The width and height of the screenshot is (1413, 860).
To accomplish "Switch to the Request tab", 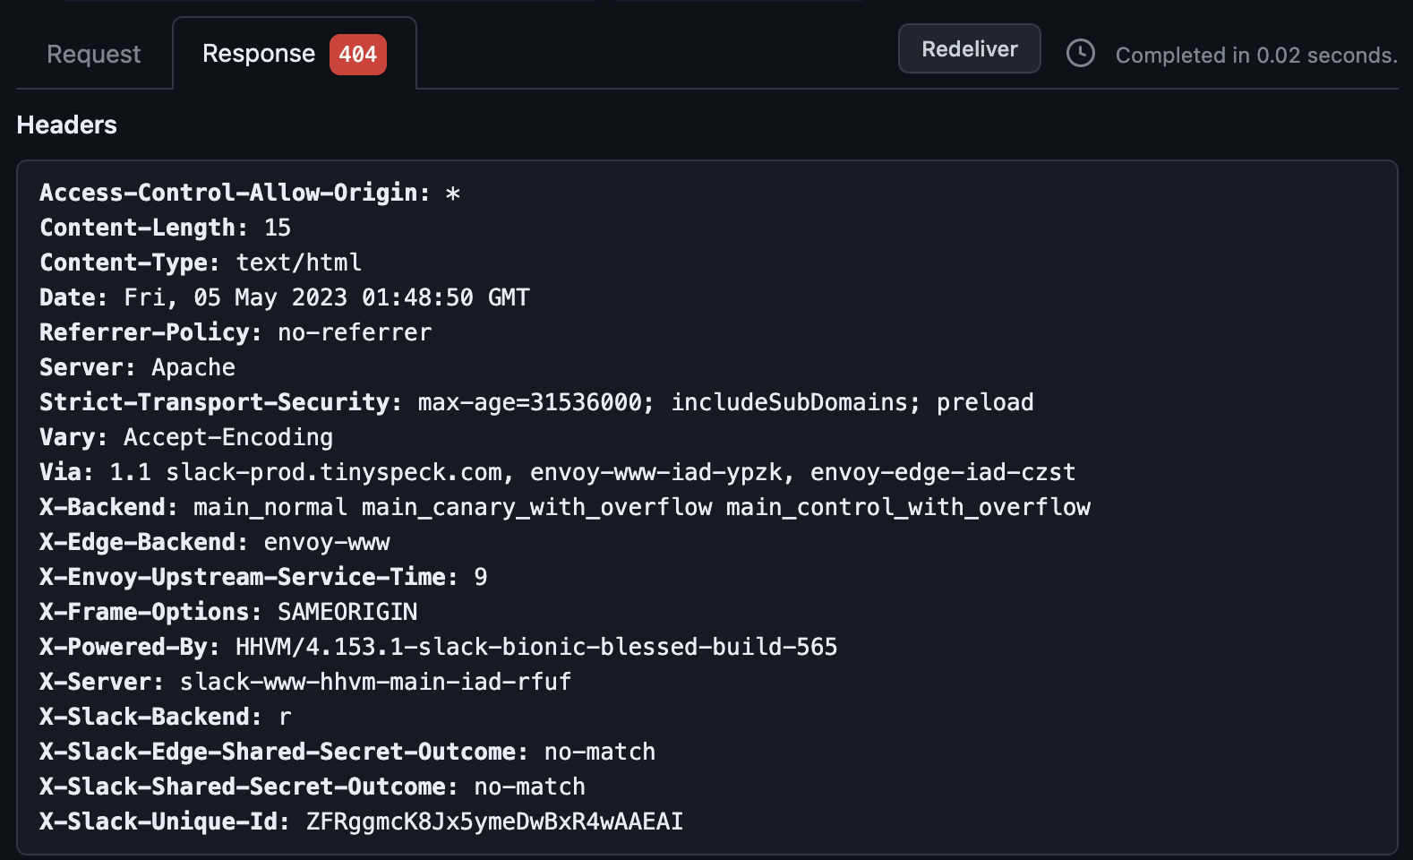I will tap(93, 55).
